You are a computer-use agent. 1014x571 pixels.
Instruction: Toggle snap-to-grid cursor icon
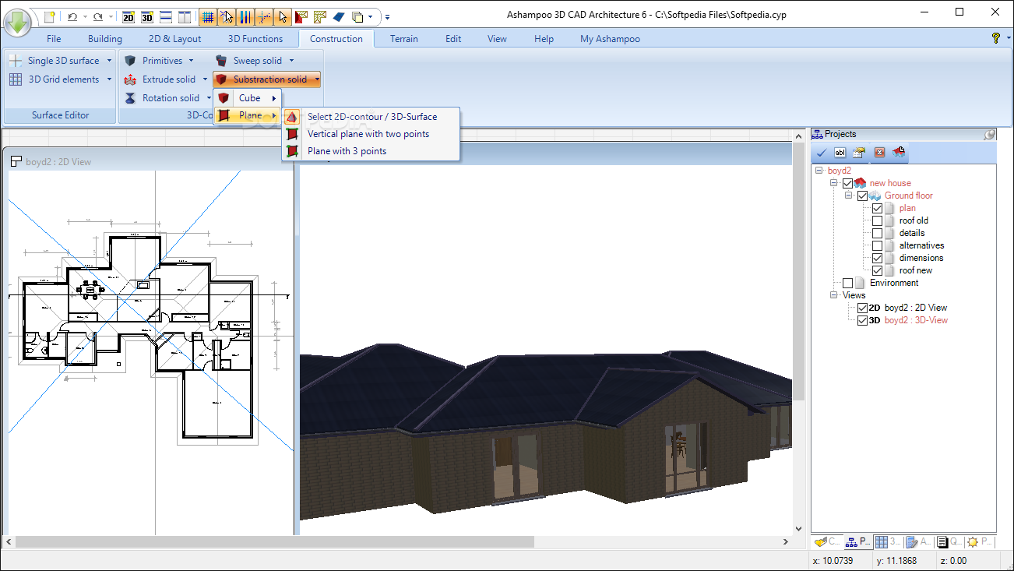[227, 16]
